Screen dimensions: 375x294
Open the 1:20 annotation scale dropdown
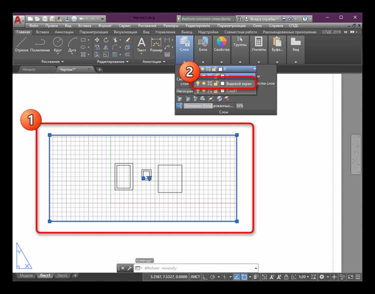[x=303, y=277]
